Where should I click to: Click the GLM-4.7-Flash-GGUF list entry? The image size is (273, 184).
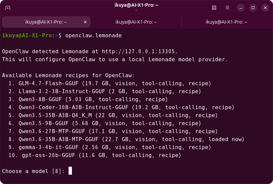110,84
